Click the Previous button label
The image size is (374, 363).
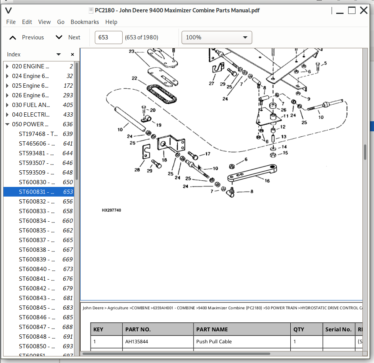(x=33, y=37)
